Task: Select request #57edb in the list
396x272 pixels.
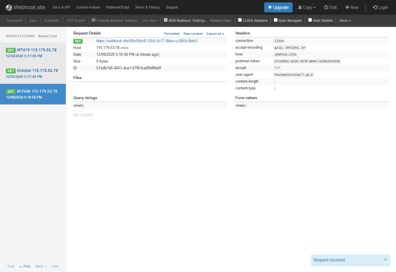Action: coord(33,94)
